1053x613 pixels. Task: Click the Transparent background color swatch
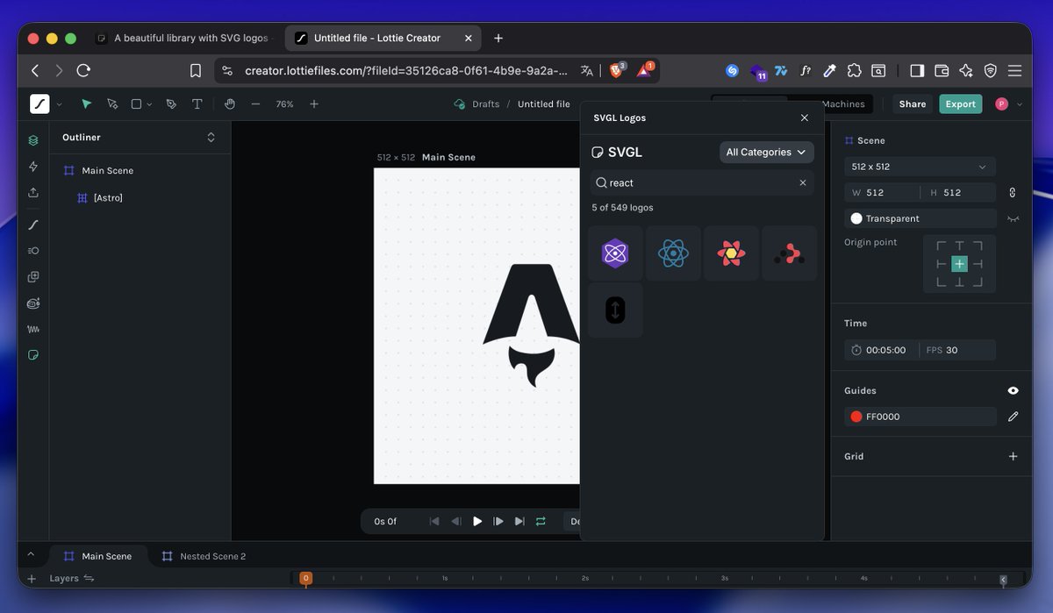coord(856,218)
